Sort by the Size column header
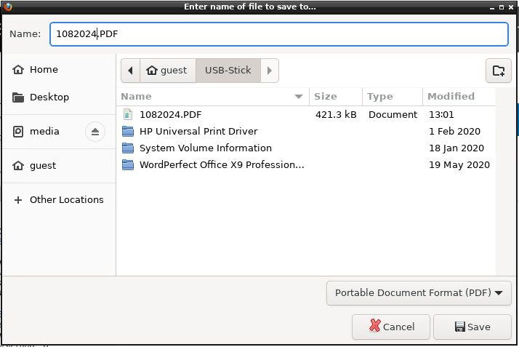 click(x=336, y=97)
